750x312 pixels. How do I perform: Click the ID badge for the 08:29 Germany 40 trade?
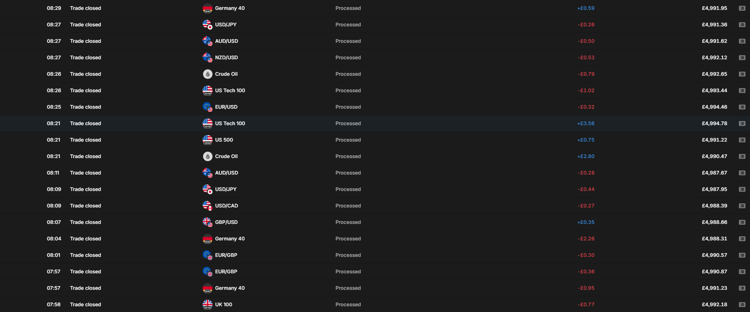tap(743, 8)
